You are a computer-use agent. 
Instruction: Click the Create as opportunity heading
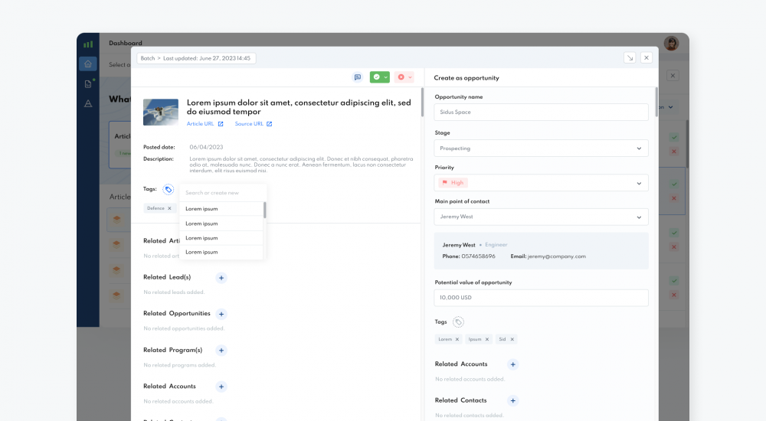pyautogui.click(x=466, y=78)
